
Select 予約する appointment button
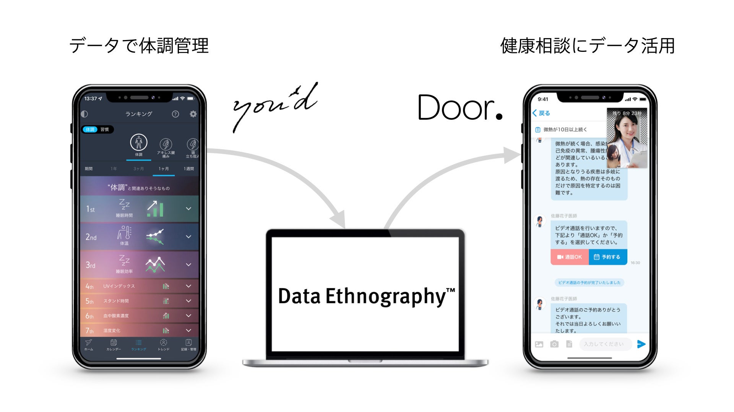[x=608, y=257]
